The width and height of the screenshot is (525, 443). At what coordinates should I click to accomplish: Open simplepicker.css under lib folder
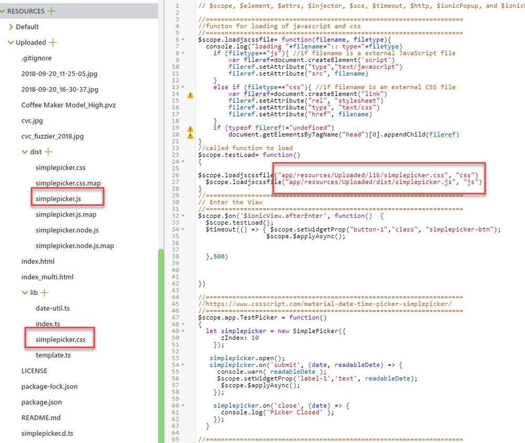[60, 340]
